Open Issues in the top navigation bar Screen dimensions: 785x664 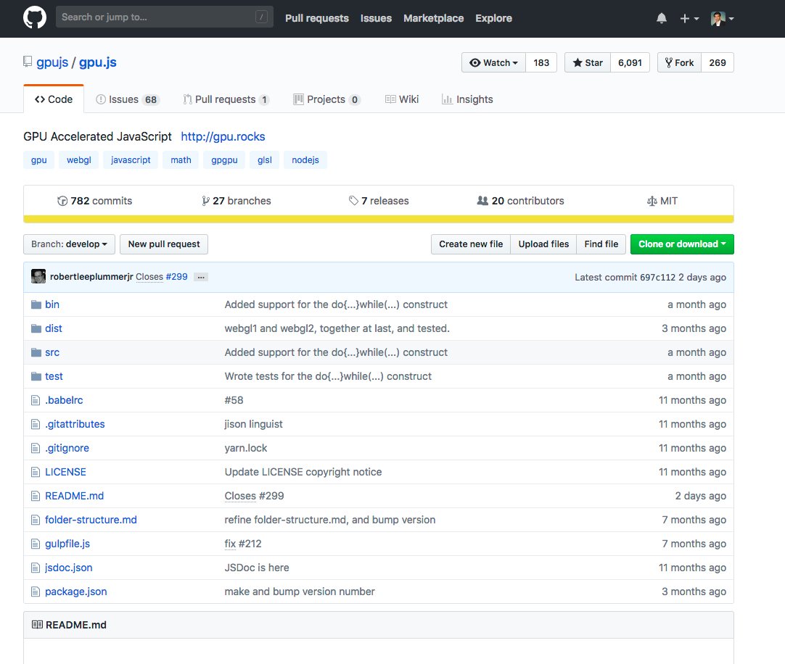pyautogui.click(x=376, y=18)
